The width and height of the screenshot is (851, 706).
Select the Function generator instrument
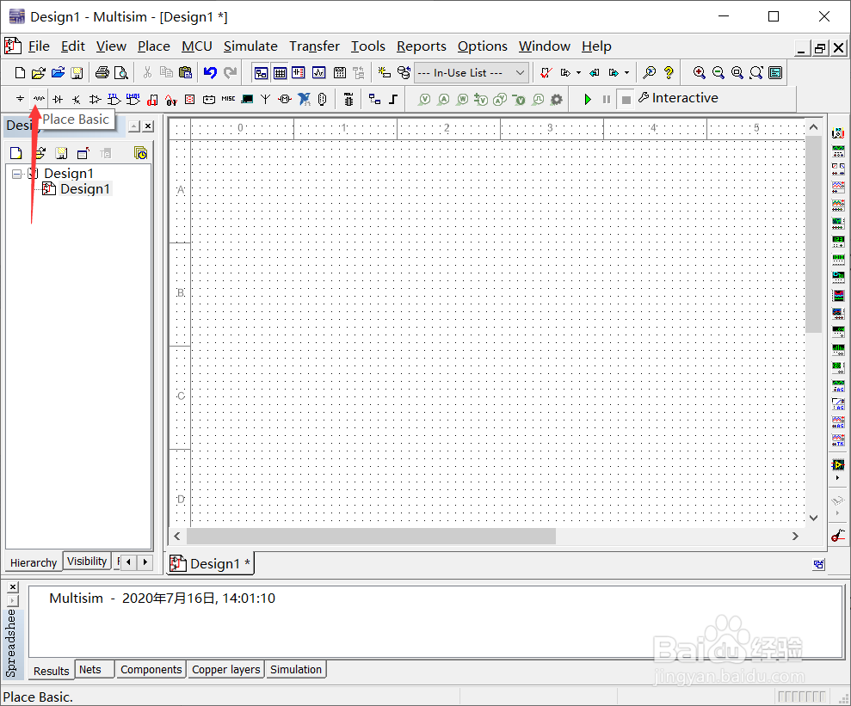(x=838, y=151)
